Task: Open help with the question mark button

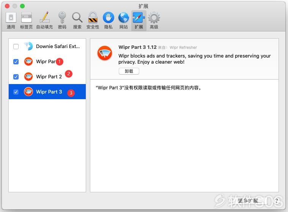Action: point(276,201)
